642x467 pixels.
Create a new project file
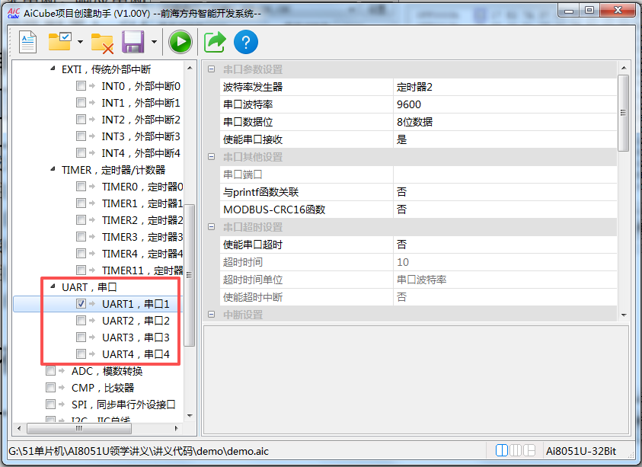pos(27,41)
